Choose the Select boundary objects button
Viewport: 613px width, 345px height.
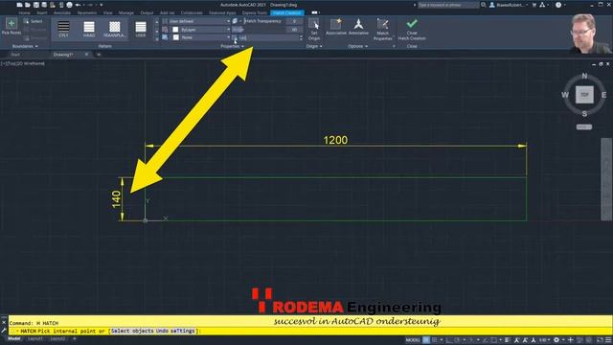pos(33,21)
